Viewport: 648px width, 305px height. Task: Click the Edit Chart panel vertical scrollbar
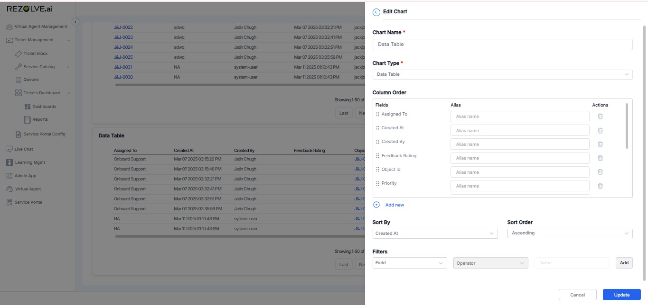pyautogui.click(x=645, y=153)
